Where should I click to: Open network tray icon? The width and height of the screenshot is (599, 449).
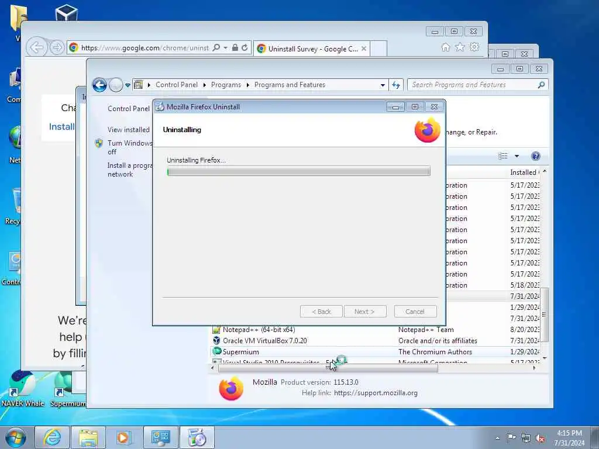tap(526, 438)
